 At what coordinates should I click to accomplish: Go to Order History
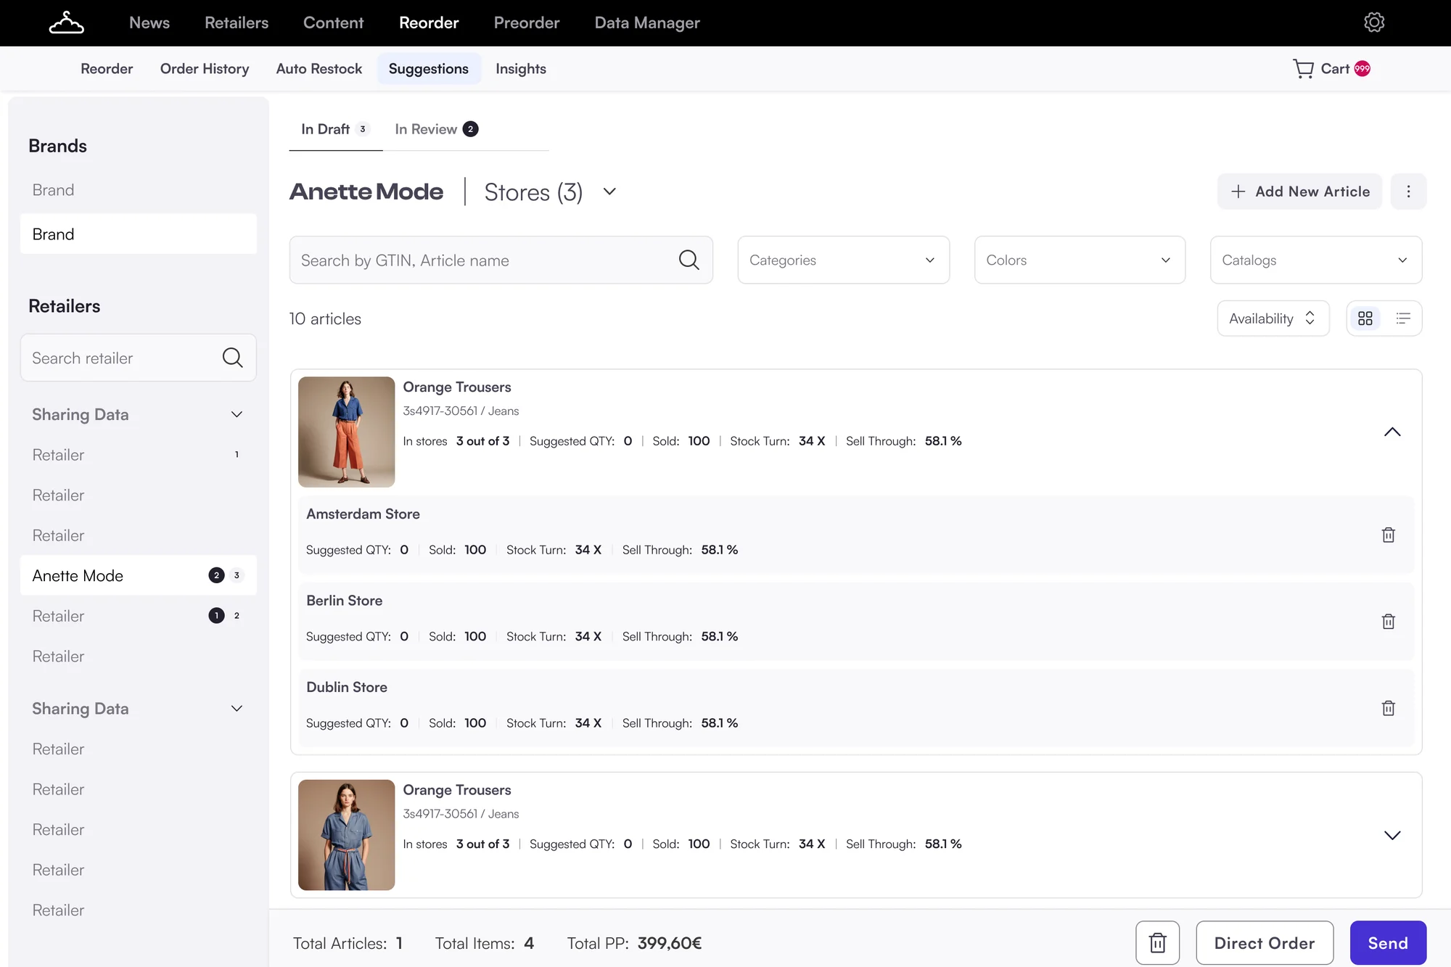pyautogui.click(x=205, y=69)
